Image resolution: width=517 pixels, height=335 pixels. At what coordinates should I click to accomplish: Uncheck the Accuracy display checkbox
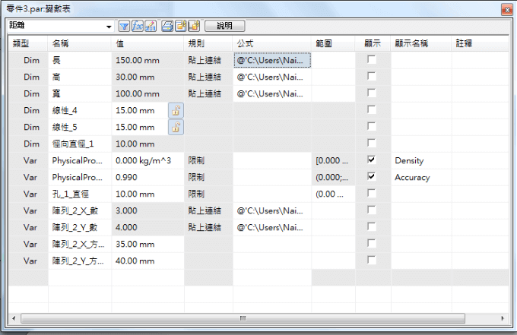371,177
